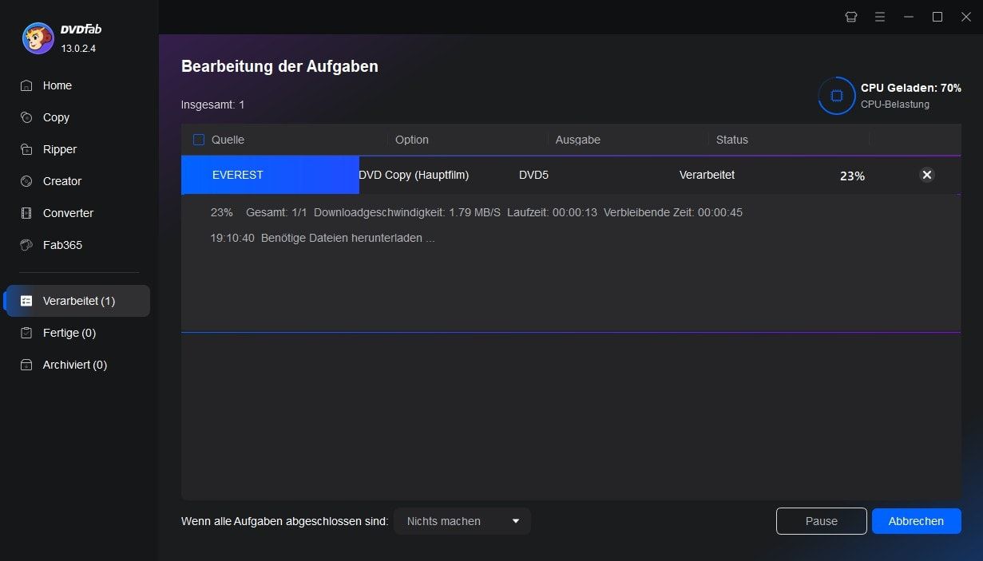Click the Ausgabe column header
983x561 pixels.
(x=578, y=140)
